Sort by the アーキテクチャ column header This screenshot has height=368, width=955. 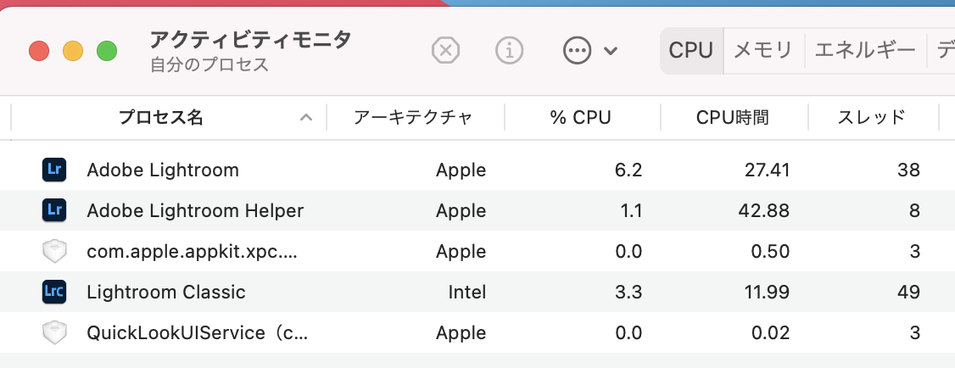point(413,118)
